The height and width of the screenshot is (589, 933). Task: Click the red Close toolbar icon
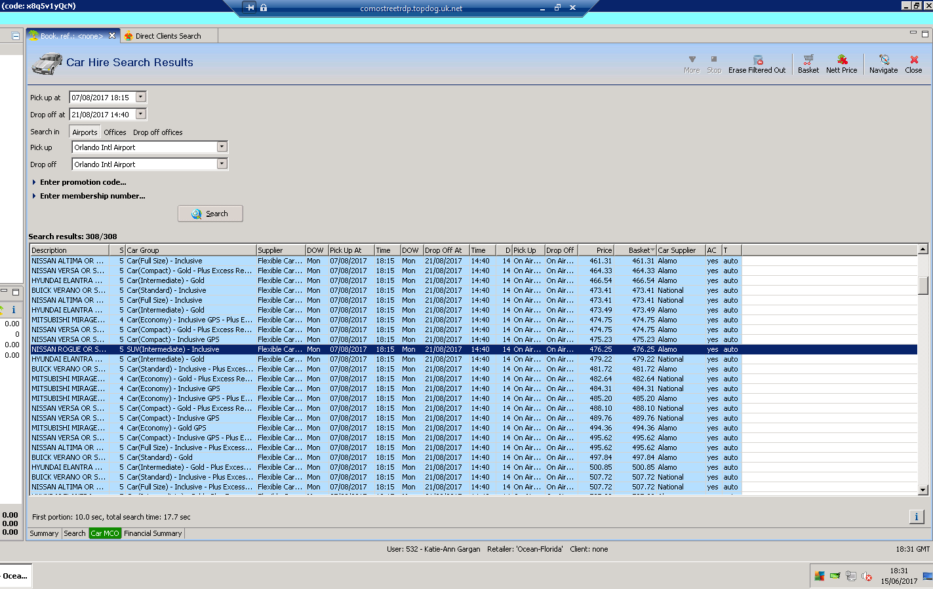coord(913,64)
